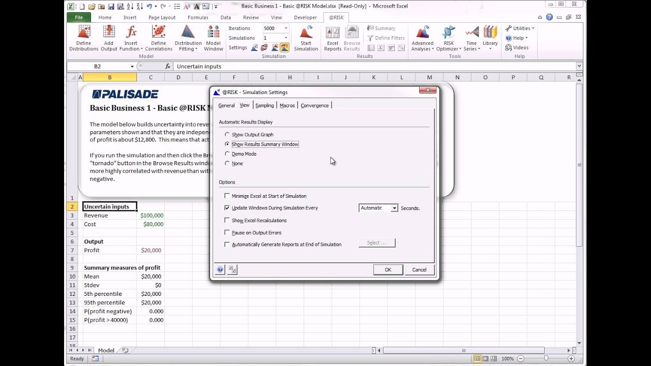Click the insert function fx icon in formula bar
The width and height of the screenshot is (651, 366).
point(168,67)
